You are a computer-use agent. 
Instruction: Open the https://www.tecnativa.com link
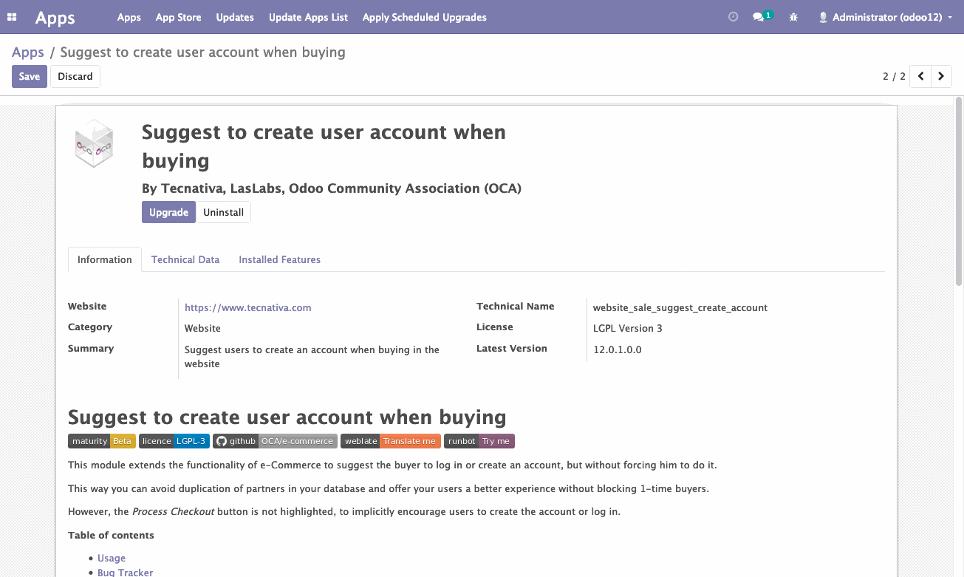(x=248, y=307)
